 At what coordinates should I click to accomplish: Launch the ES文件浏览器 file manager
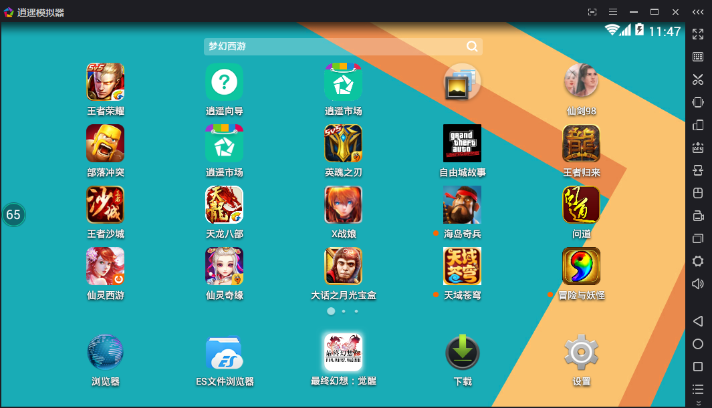point(224,353)
